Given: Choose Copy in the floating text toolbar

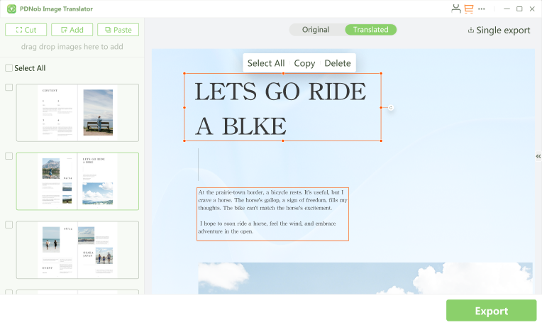Looking at the screenshot, I should 304,63.
